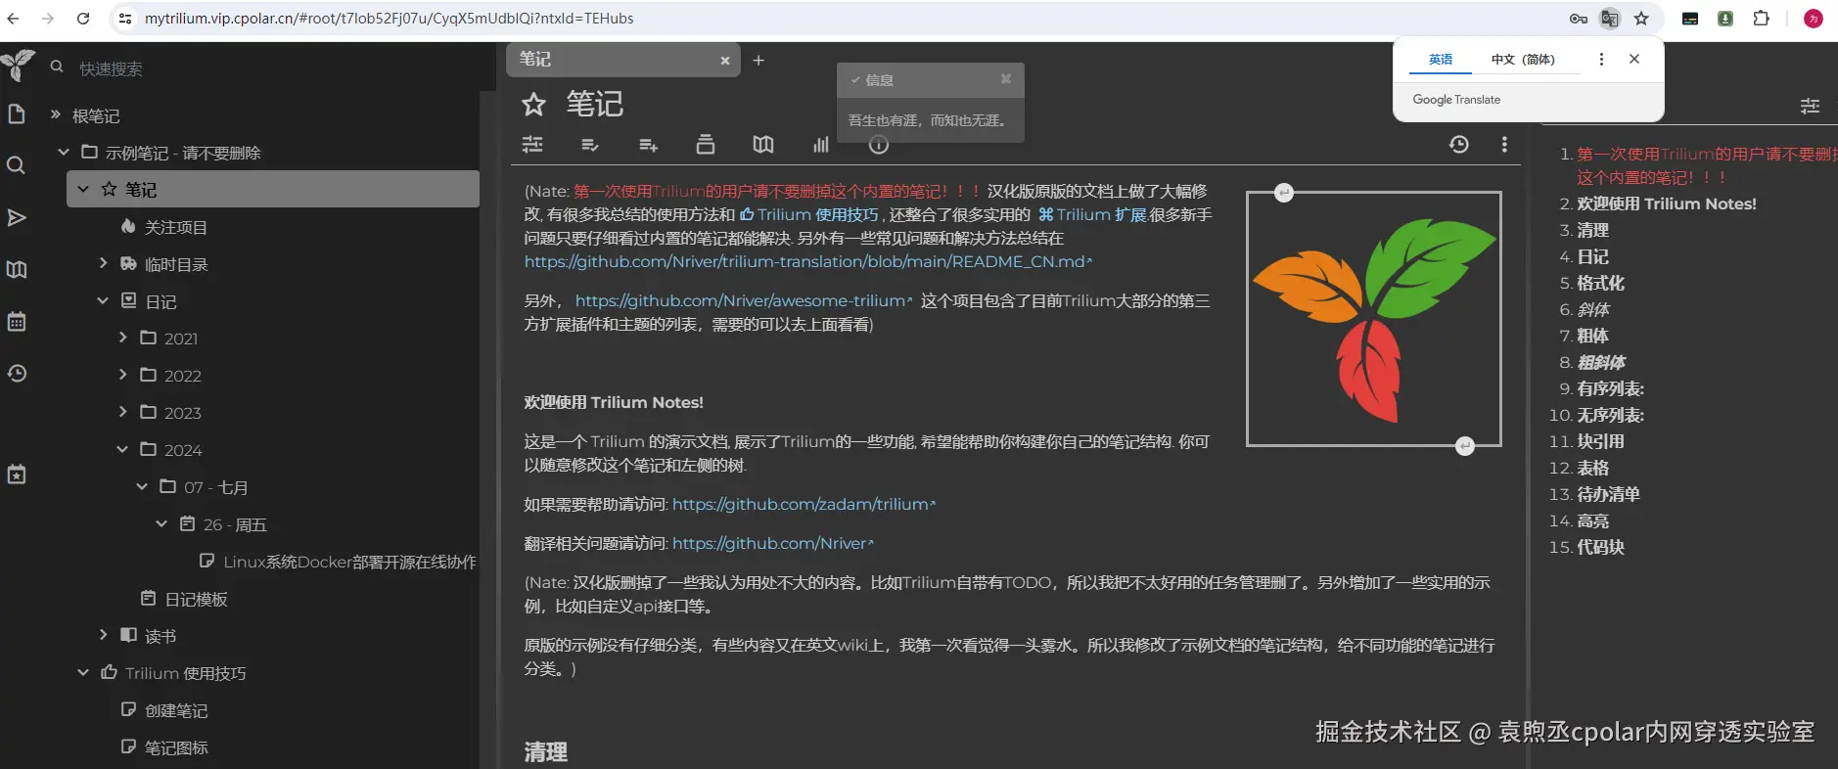The width and height of the screenshot is (1838, 769).
Task: Collapse the 示例笔记 - 请不要删除 tree node
Action: [x=64, y=153]
